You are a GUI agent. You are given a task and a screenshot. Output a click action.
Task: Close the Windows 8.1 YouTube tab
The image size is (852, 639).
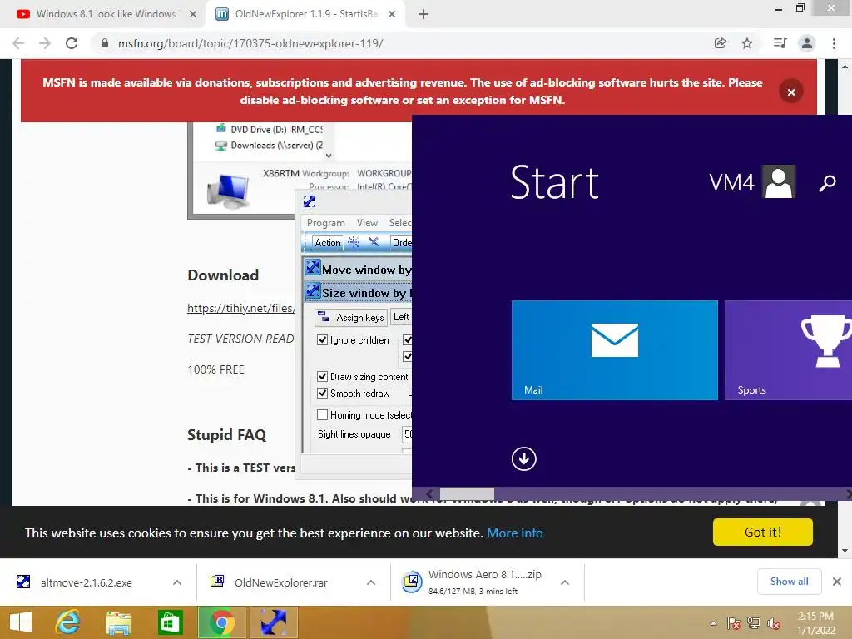(193, 14)
